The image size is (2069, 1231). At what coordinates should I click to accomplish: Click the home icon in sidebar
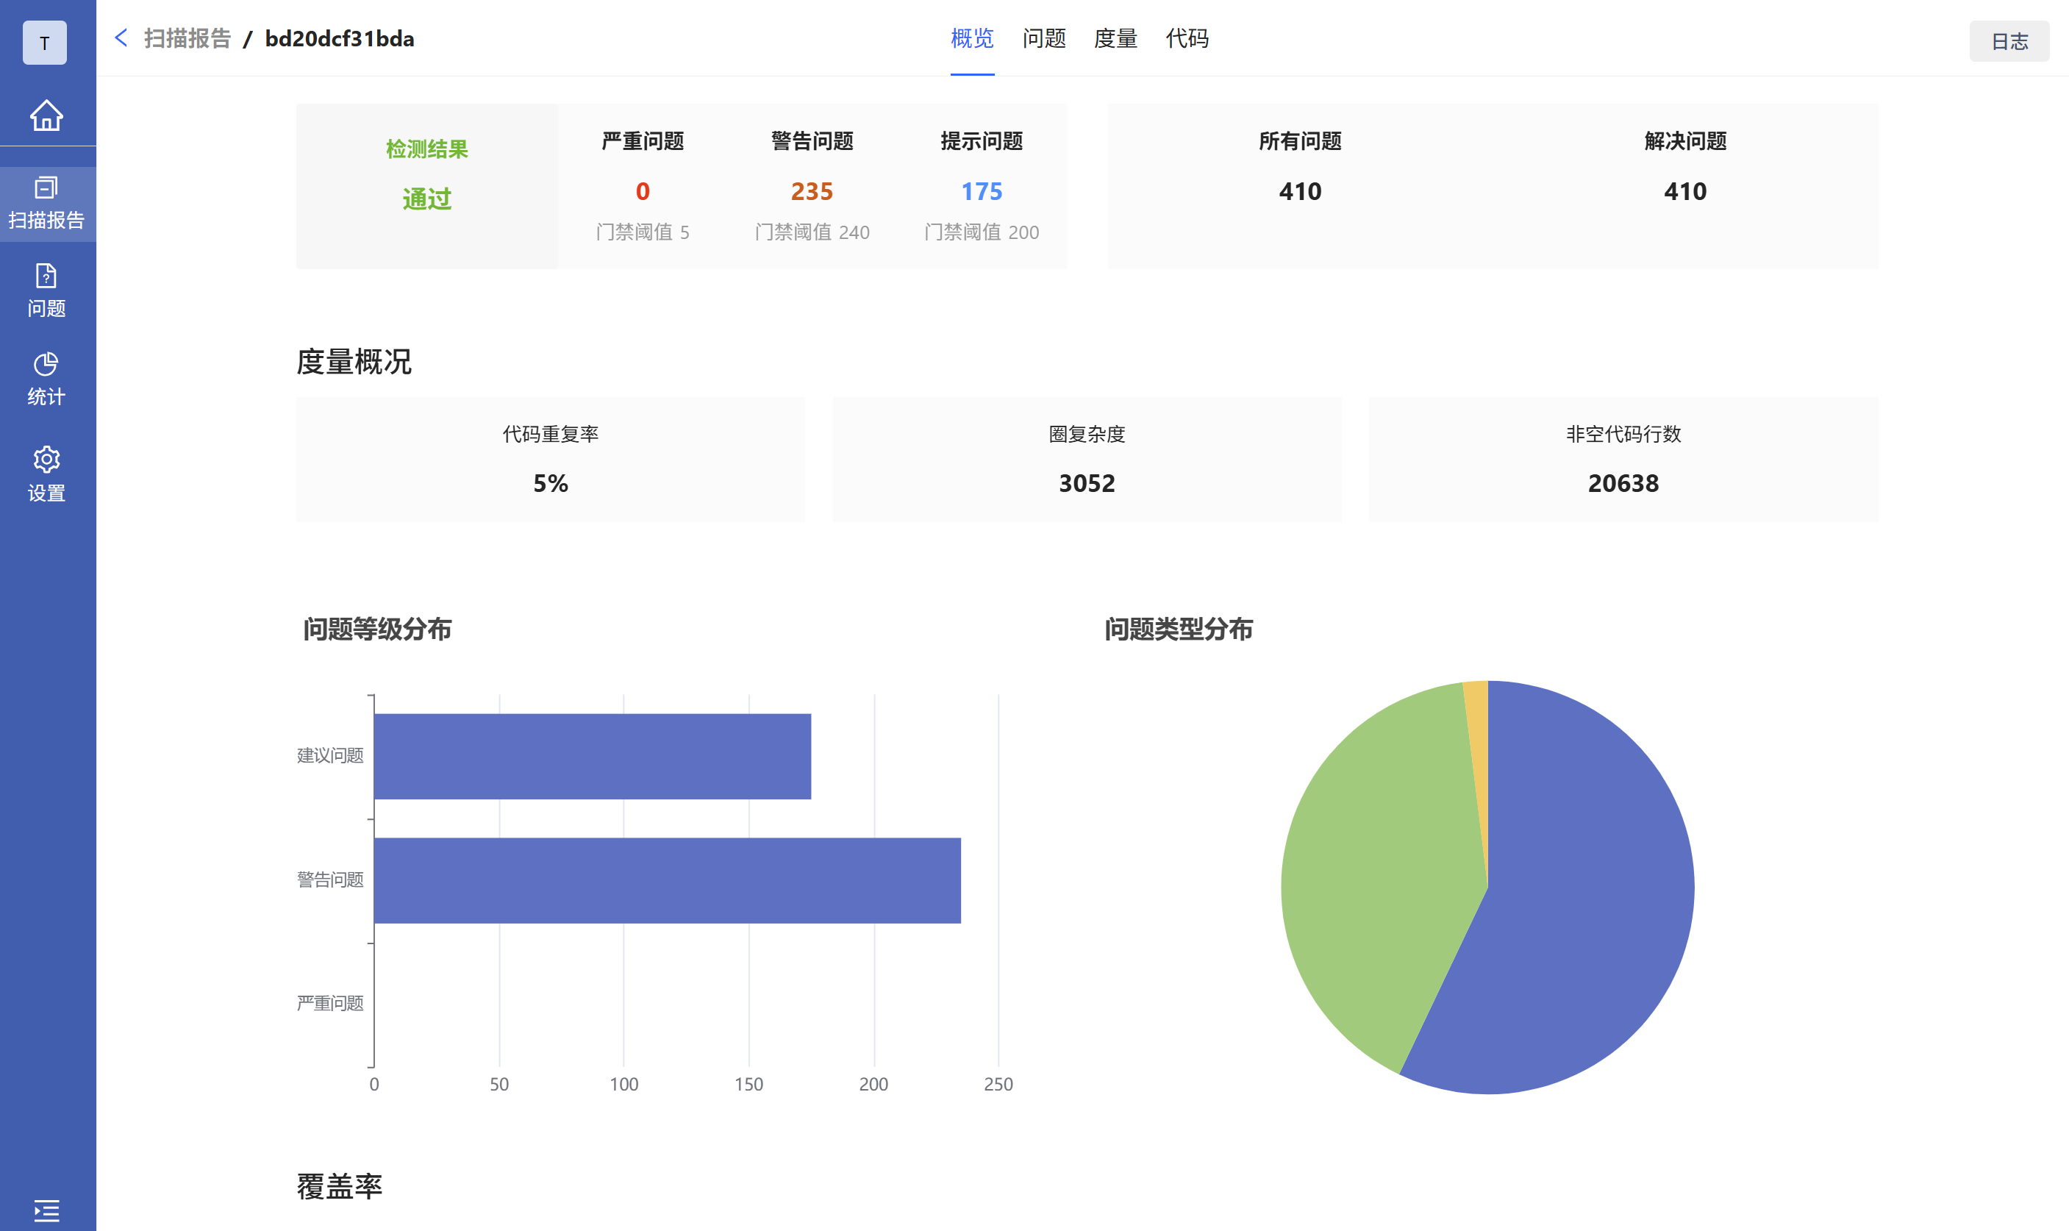(46, 115)
